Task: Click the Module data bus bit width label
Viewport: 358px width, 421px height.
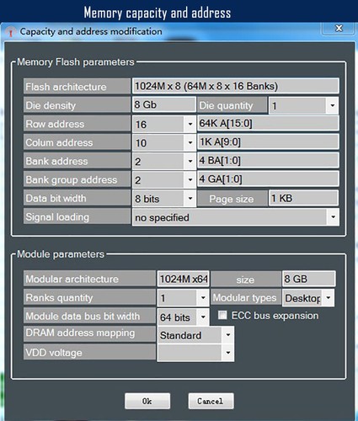Action: [89, 316]
